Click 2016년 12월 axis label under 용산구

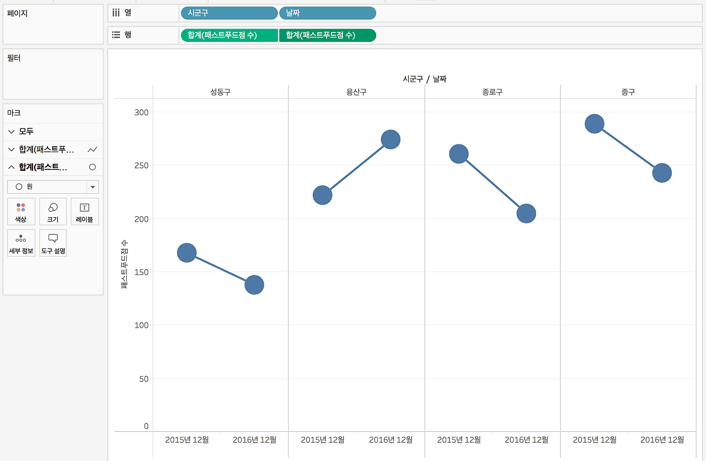[x=391, y=439]
